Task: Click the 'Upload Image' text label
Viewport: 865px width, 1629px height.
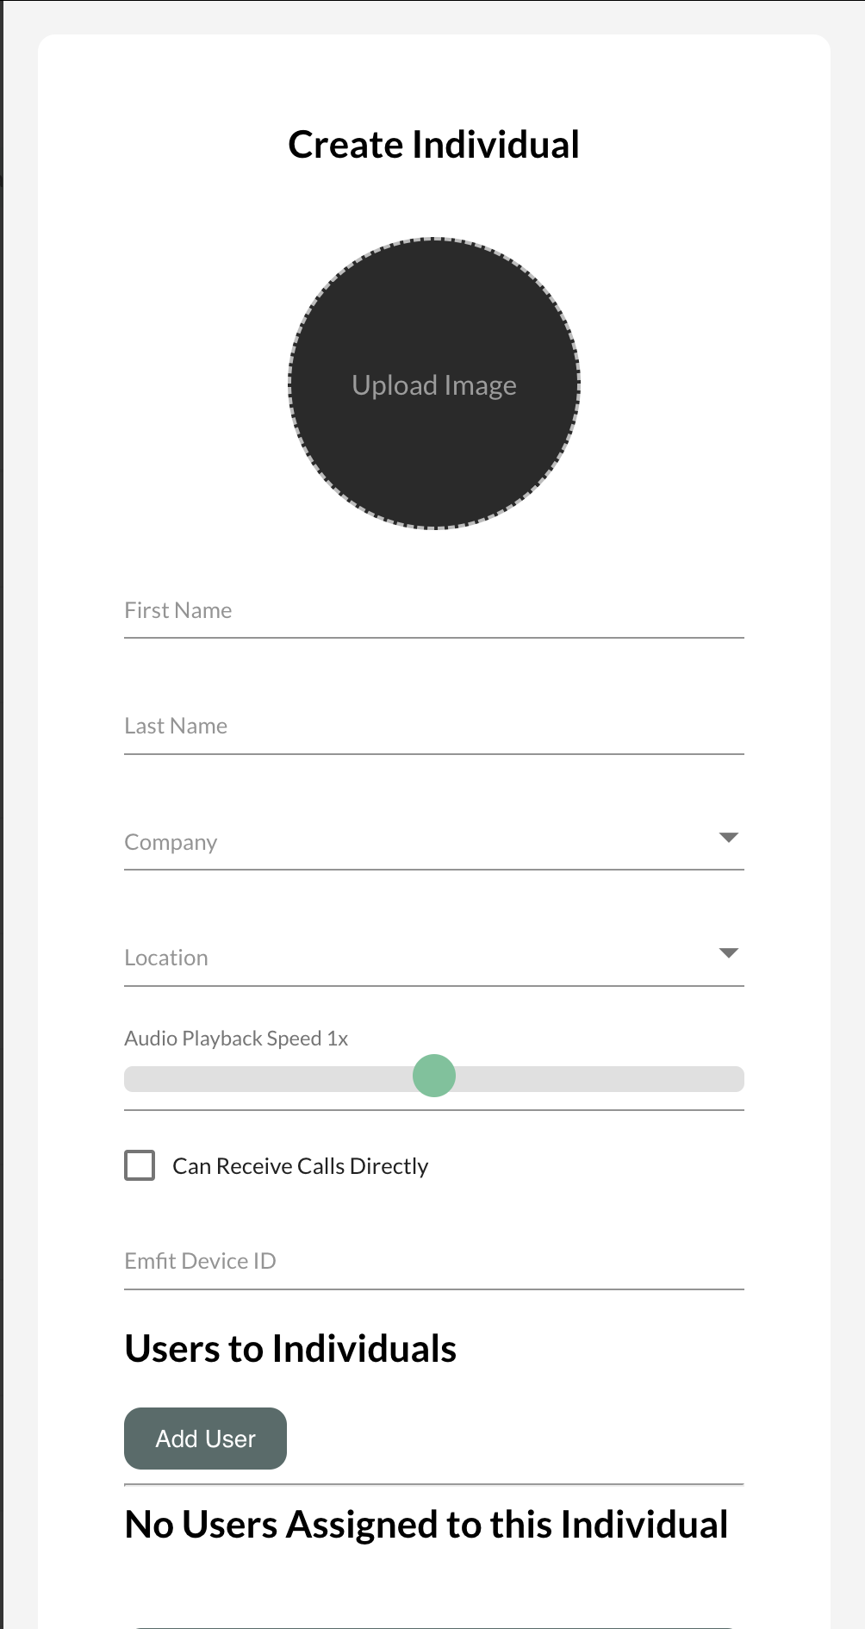Action: pos(434,385)
